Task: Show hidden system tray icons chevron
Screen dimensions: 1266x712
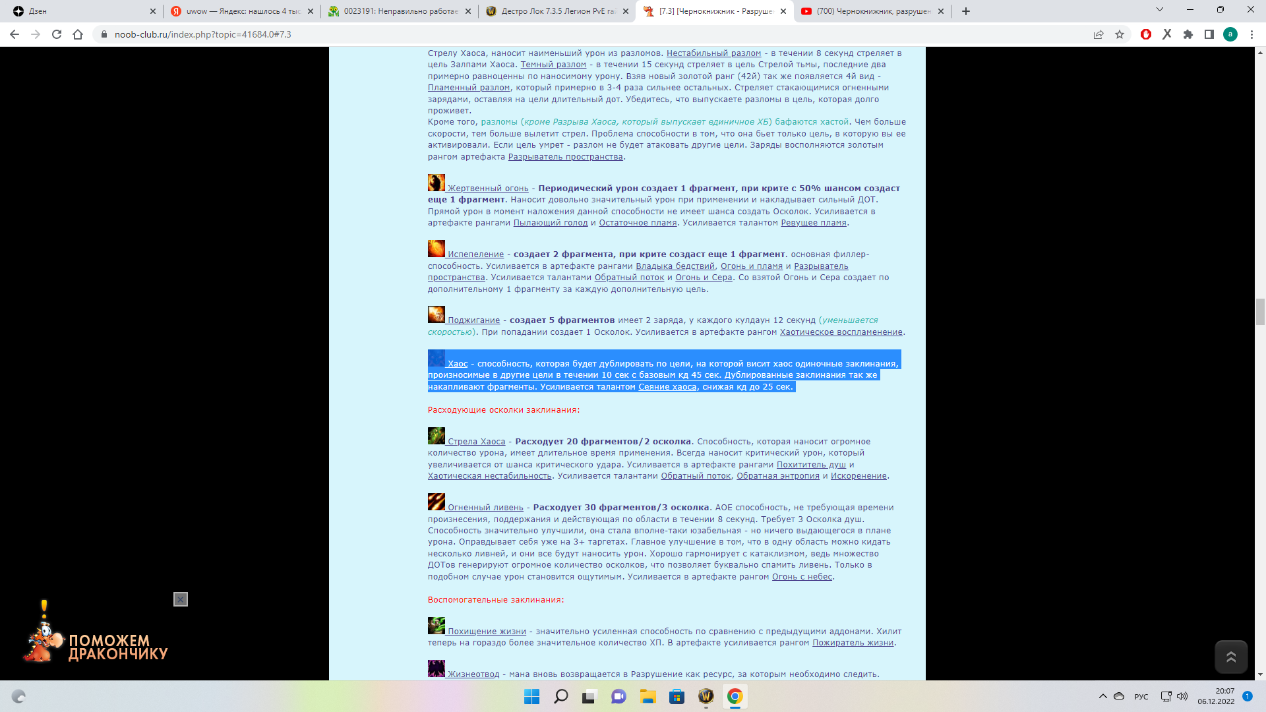Action: pos(1102,696)
